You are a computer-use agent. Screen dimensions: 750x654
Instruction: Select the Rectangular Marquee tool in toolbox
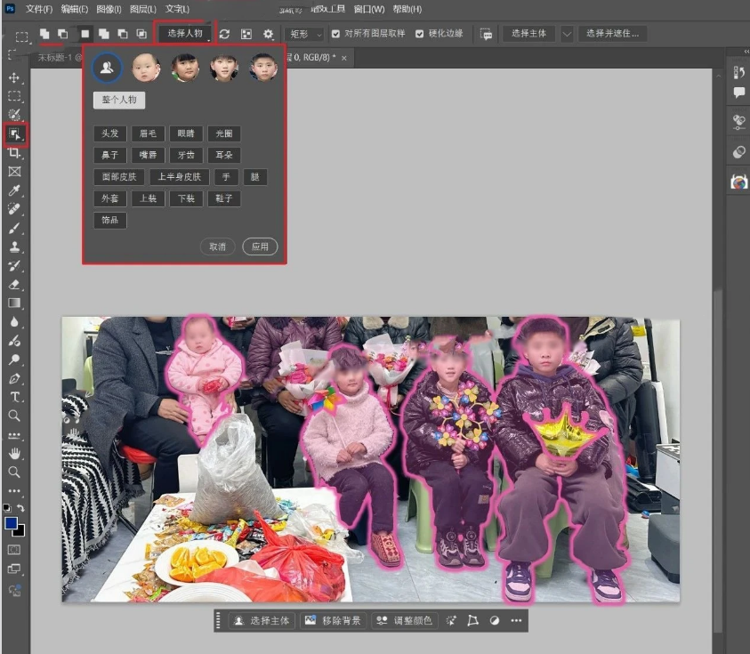14,96
